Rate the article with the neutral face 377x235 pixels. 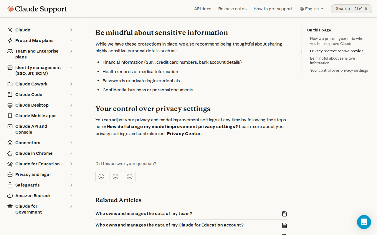point(115,177)
